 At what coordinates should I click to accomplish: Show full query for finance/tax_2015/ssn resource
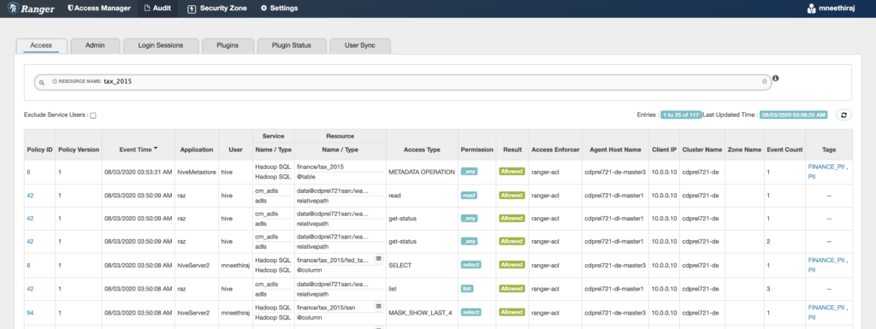coord(378,306)
